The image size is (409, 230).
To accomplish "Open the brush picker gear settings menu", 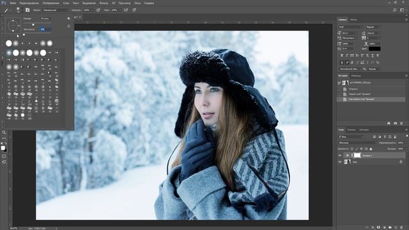I will [x=68, y=19].
